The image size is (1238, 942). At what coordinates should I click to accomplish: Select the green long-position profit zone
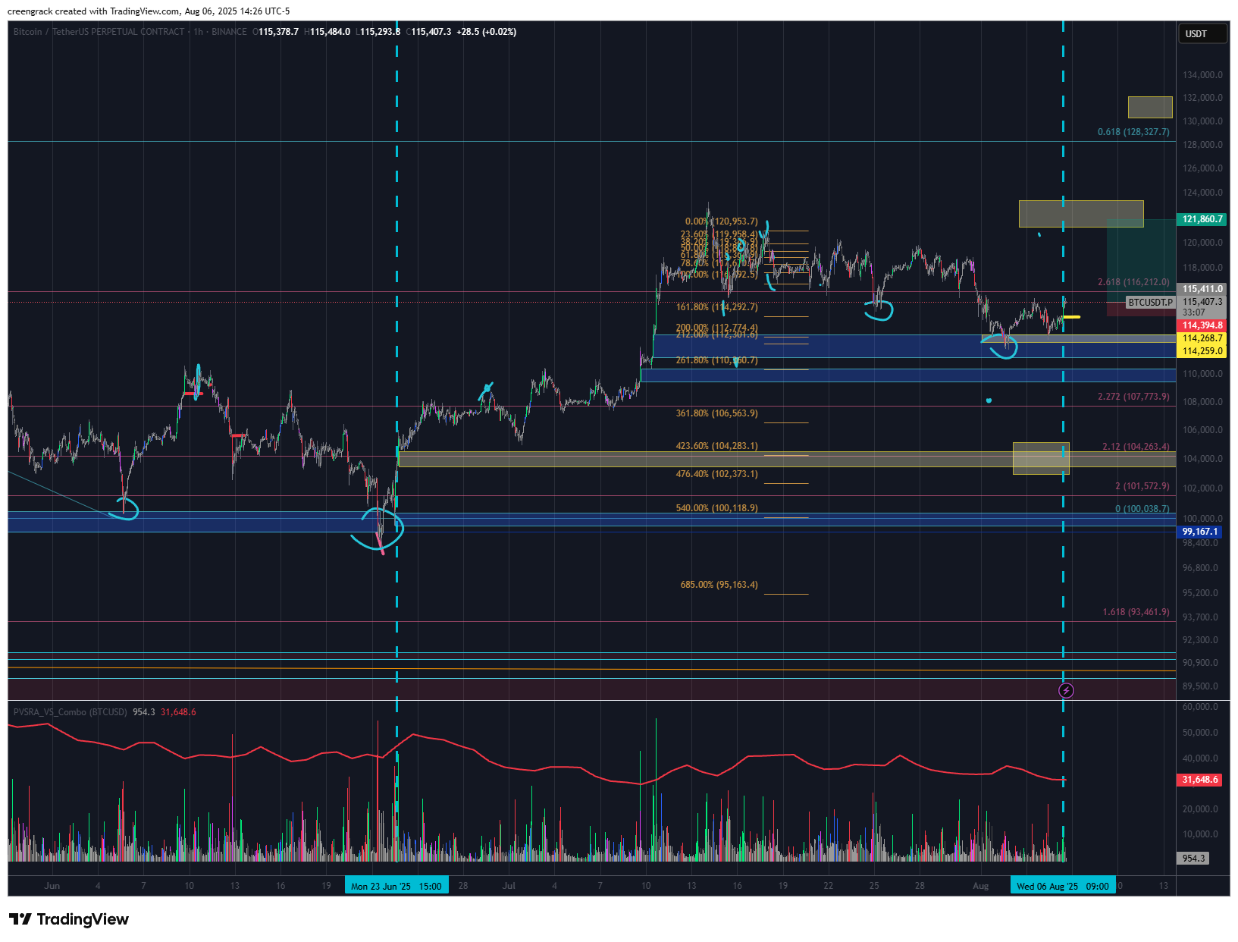pyautogui.click(x=1141, y=260)
